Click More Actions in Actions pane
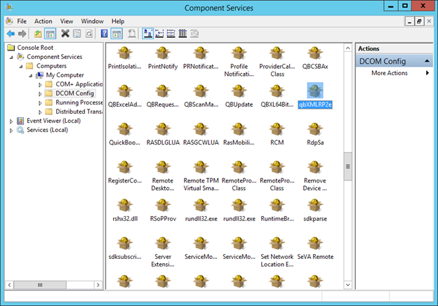 (x=388, y=73)
